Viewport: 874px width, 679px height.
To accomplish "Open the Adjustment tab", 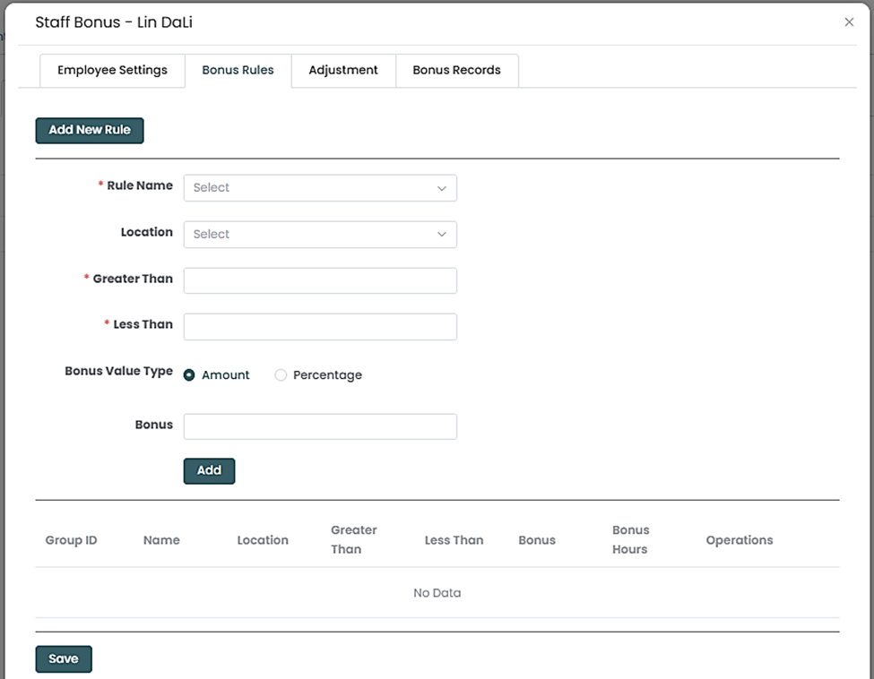I will 343,70.
